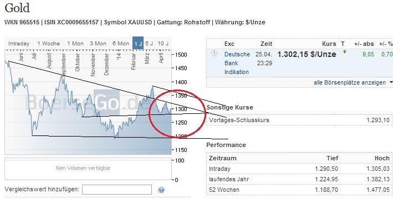The image size is (393, 199).
Task: Show alle Börsenplätze anzeigen
Action: coord(350,82)
